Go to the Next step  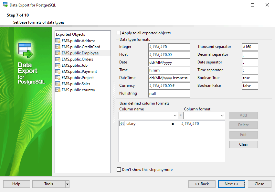(231, 184)
